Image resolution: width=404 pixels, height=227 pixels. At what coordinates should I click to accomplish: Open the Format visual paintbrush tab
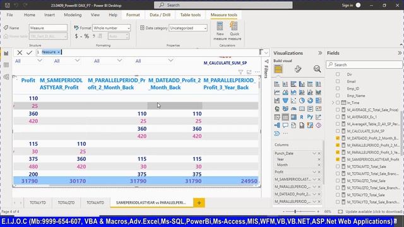[298, 69]
